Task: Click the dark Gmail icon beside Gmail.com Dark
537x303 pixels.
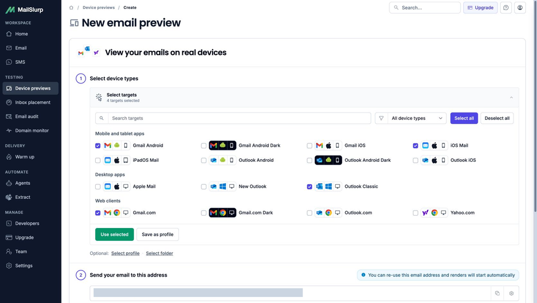Action: (213, 212)
